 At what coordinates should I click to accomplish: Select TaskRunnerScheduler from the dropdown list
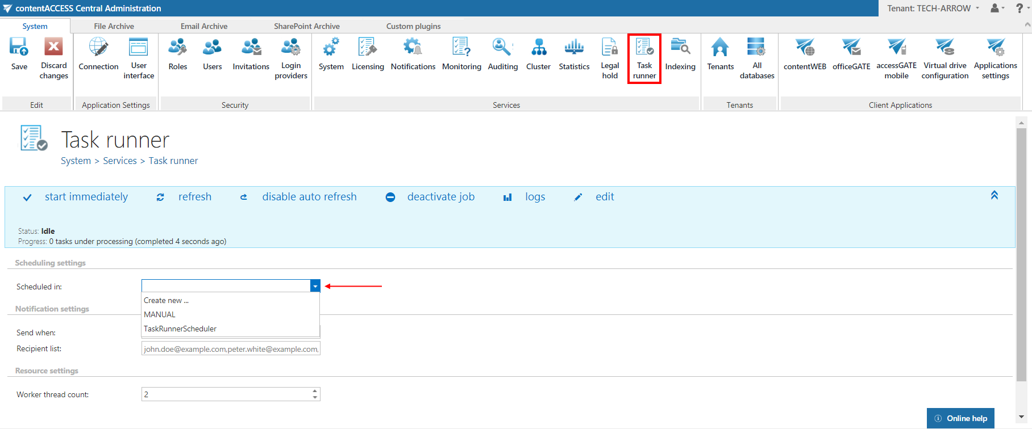click(x=180, y=329)
